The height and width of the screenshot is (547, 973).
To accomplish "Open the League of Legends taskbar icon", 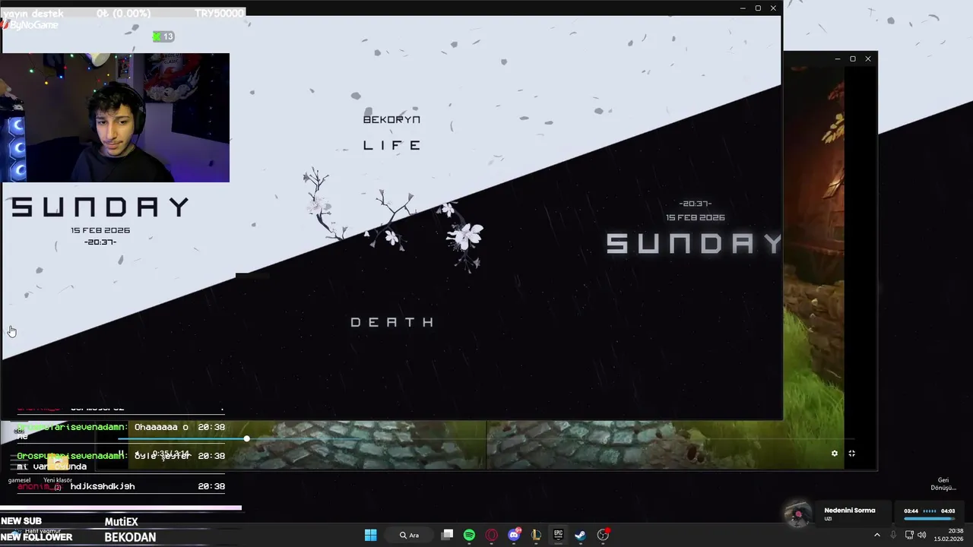I will [536, 535].
